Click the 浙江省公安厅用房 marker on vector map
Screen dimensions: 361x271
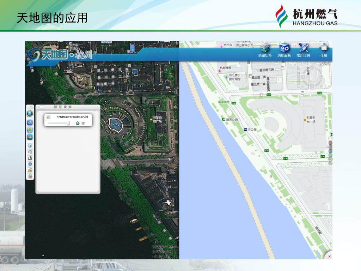(x=227, y=77)
